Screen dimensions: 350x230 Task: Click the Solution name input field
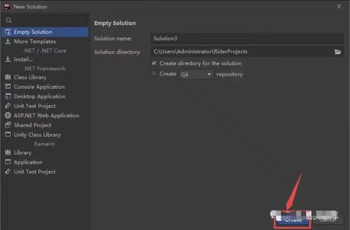click(x=247, y=38)
